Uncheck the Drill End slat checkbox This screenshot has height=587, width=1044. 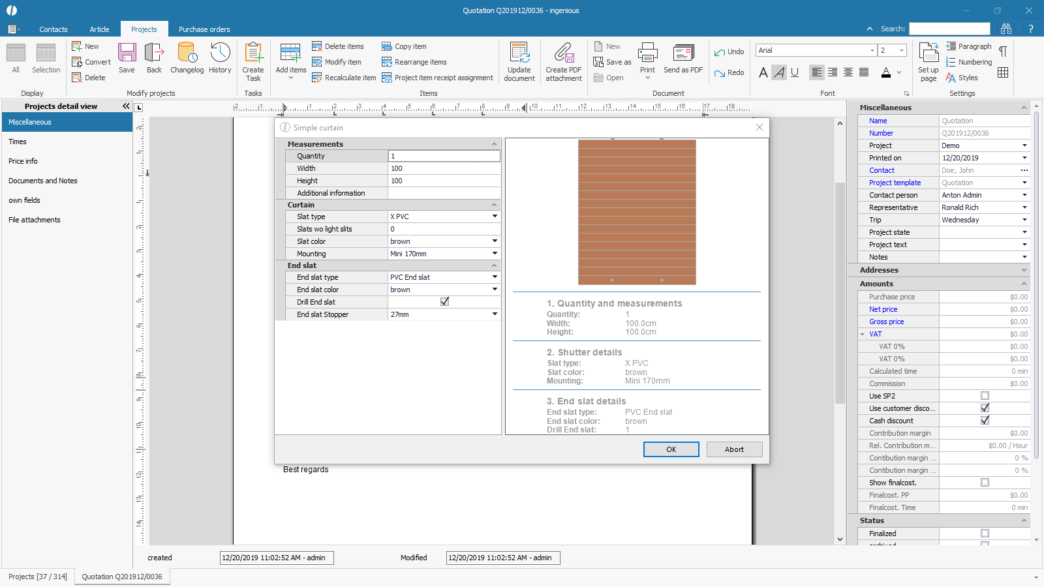444,302
